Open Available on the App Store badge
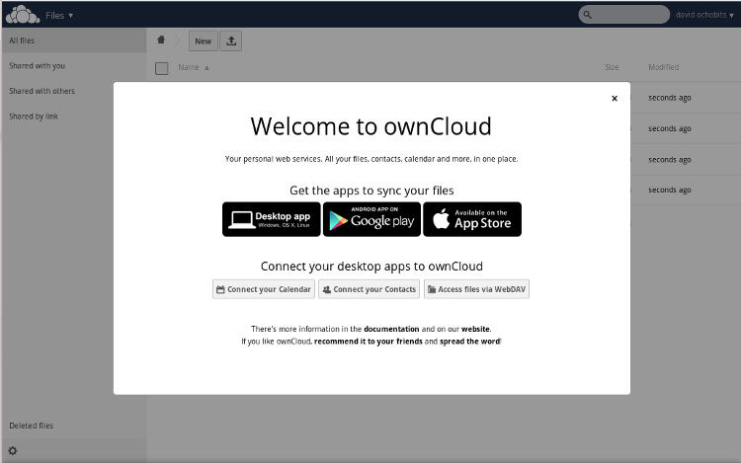 (x=472, y=219)
